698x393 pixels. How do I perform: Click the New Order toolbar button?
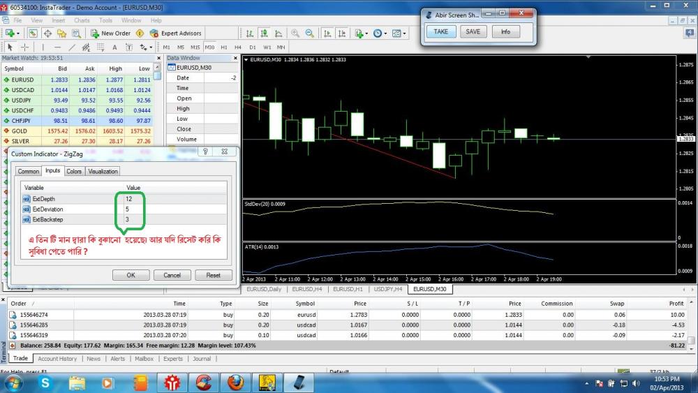click(110, 34)
